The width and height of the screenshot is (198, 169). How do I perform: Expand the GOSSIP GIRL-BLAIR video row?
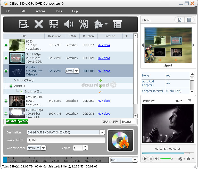coord(6,101)
